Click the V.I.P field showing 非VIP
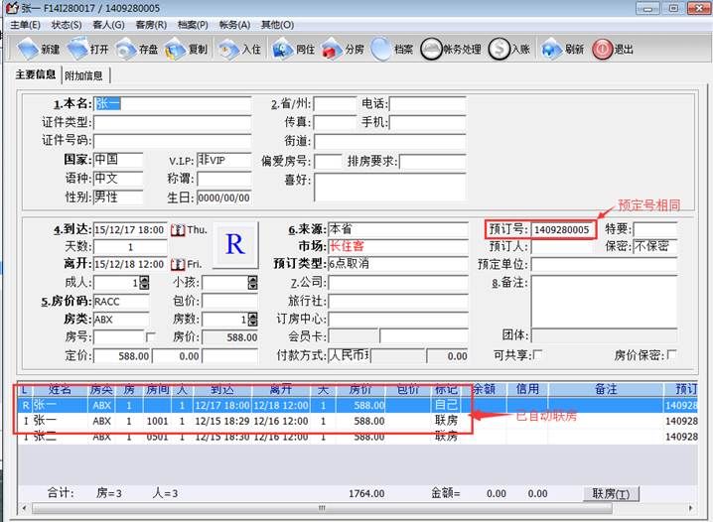This screenshot has height=522, width=713. coord(224,160)
